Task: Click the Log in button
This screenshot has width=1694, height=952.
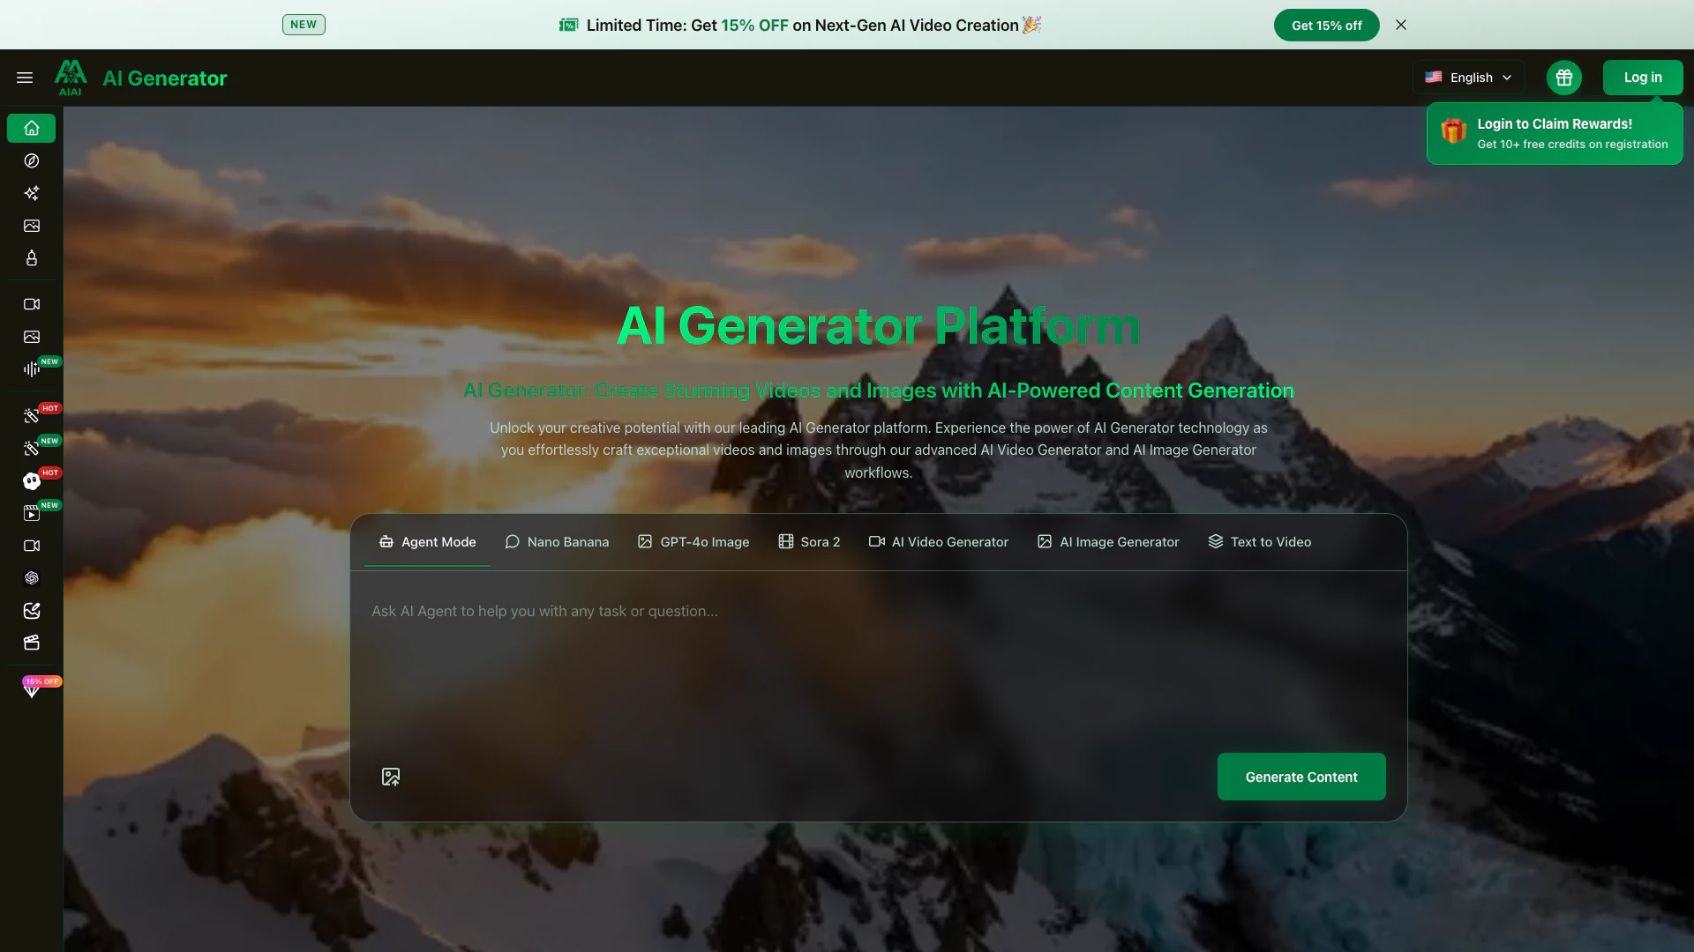Action: click(x=1642, y=78)
